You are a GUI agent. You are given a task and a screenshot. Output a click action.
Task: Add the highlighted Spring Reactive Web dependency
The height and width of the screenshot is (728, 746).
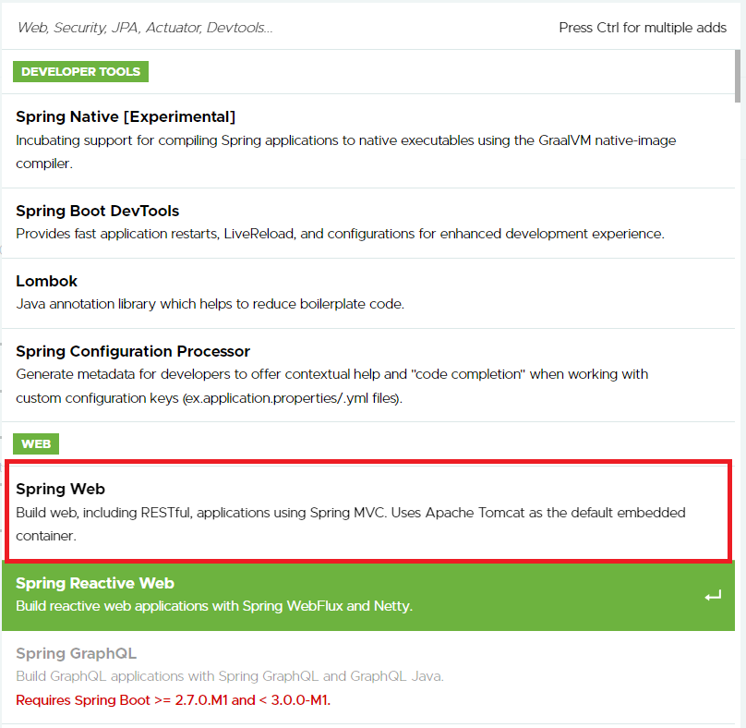coord(368,595)
